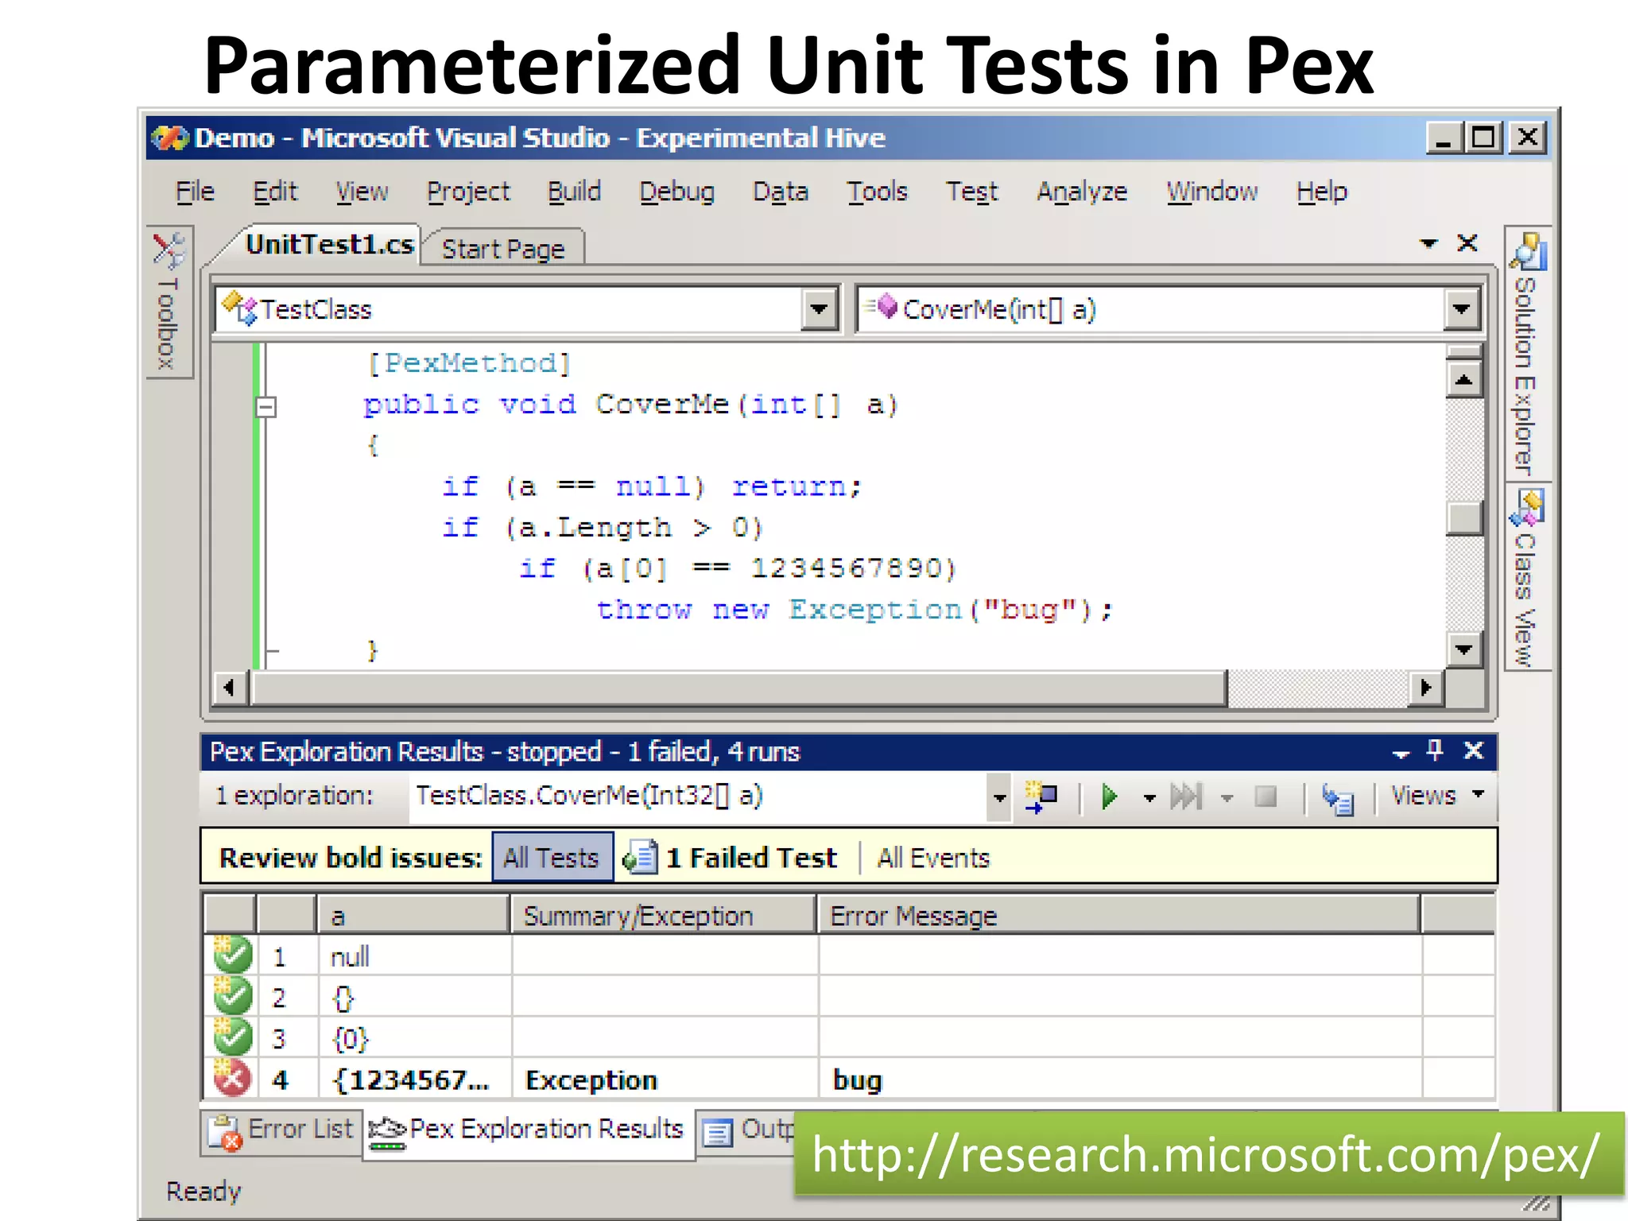Open the Class View panel

coord(1527,577)
